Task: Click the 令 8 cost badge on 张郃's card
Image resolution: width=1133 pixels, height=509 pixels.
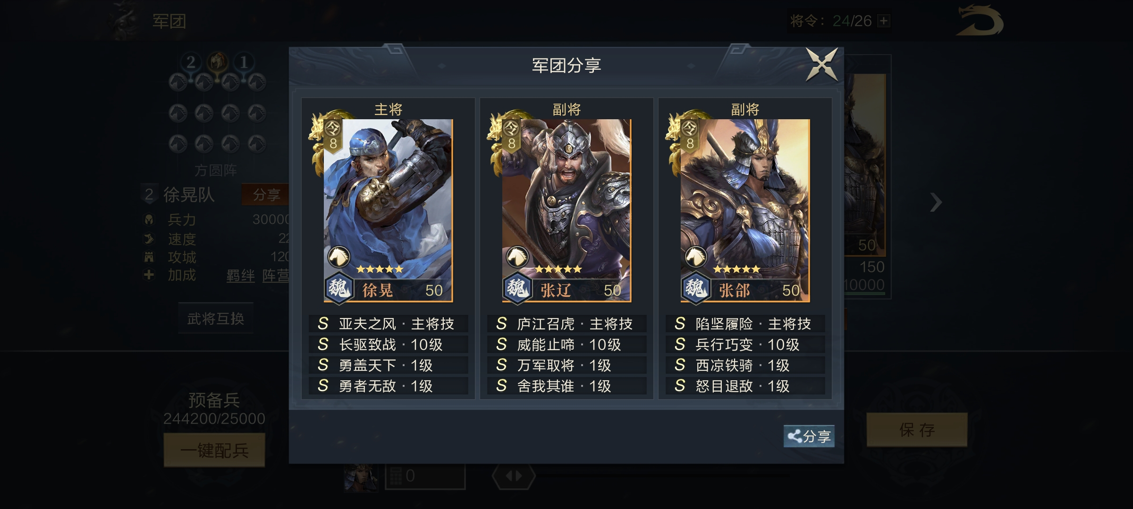Action: [690, 135]
